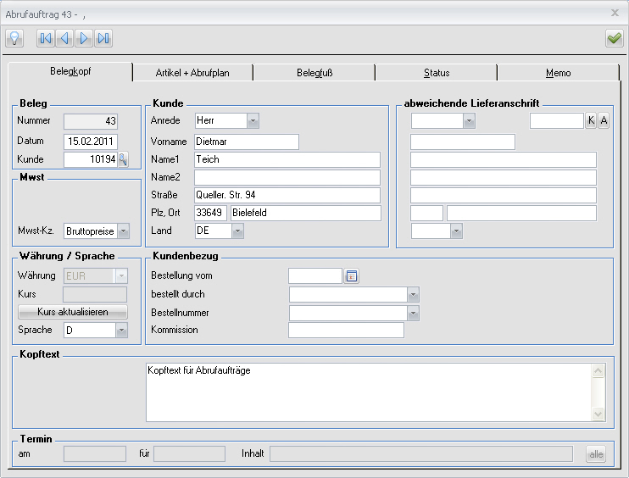Screen dimensions: 629x478
Task: Click the K button in Lieferanschrift
Action: click(591, 120)
